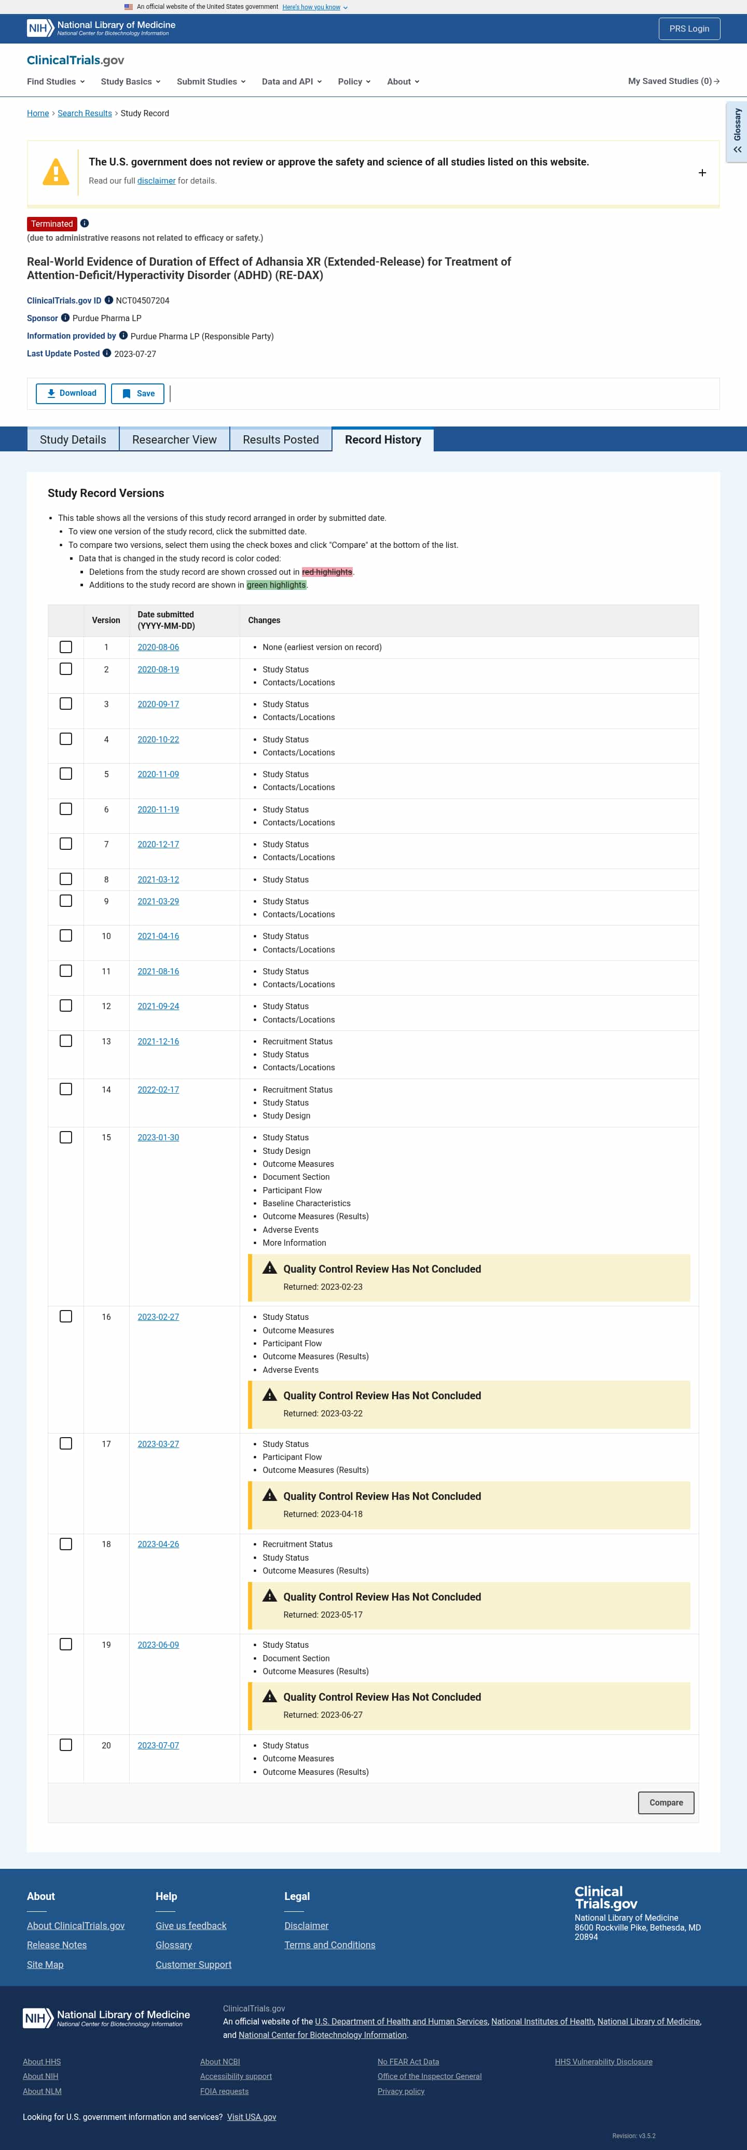Click the info icon beside Terminated status

[x=85, y=224]
